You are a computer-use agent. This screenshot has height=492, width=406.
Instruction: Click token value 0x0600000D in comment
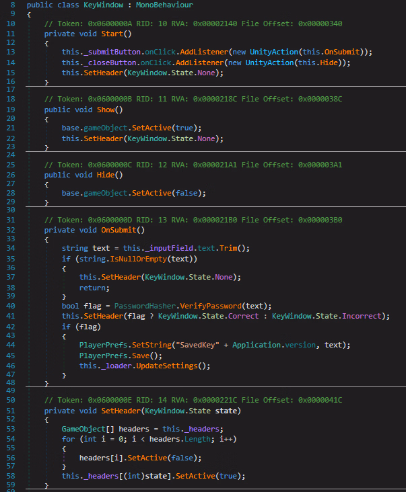[x=110, y=220]
